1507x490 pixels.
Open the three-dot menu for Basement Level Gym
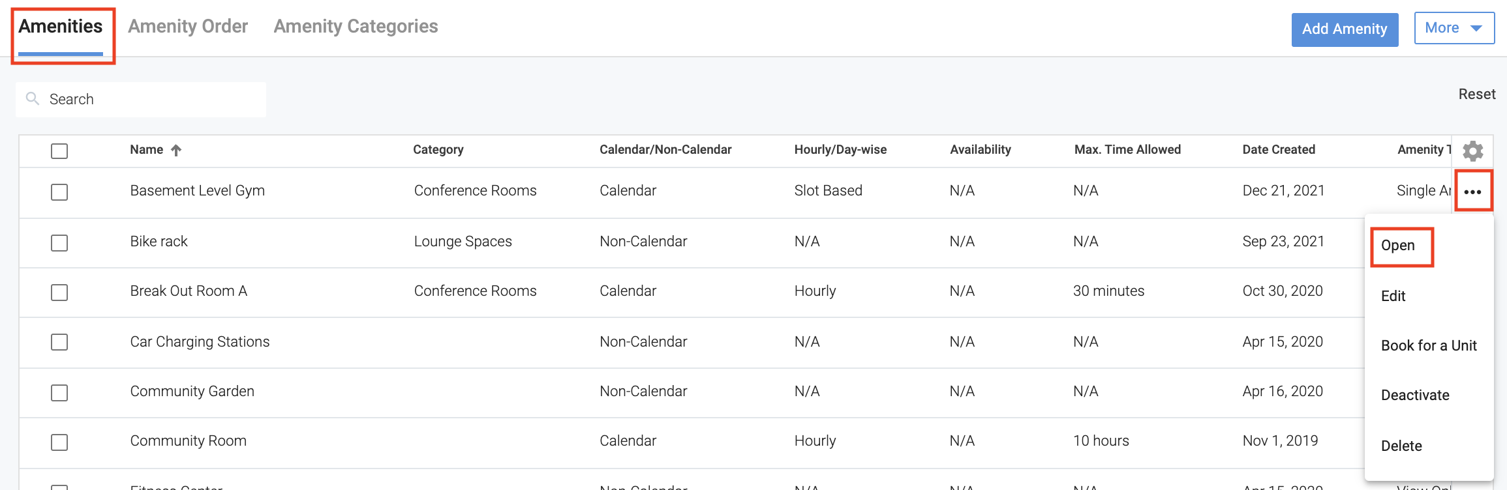pyautogui.click(x=1472, y=192)
